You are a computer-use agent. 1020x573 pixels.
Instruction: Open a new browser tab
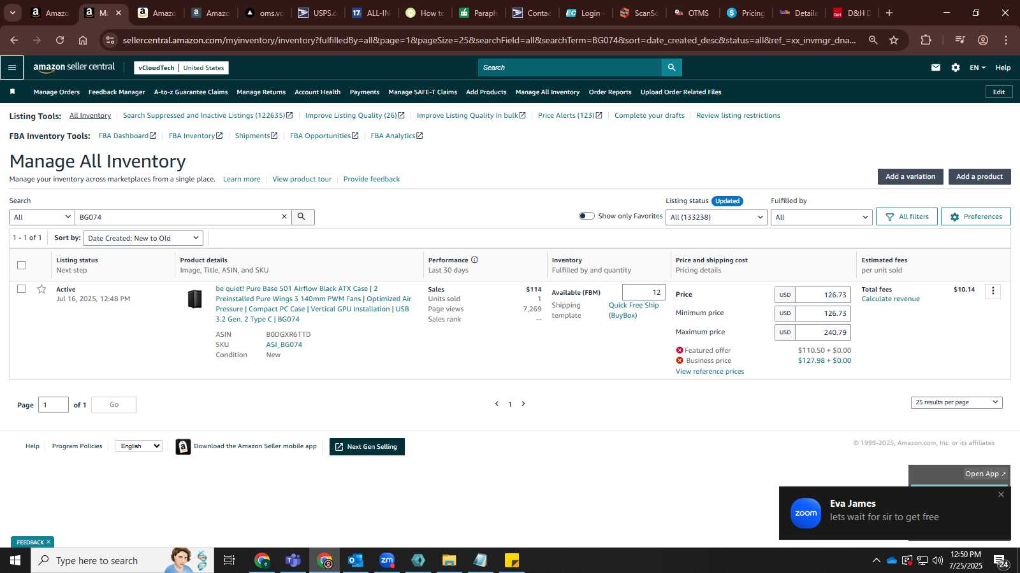pos(889,13)
